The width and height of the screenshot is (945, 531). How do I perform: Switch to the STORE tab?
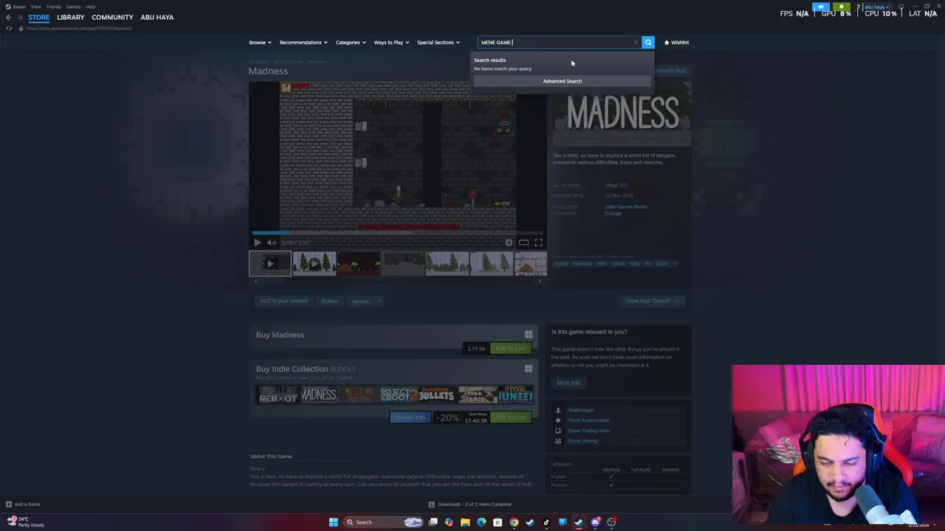click(38, 17)
